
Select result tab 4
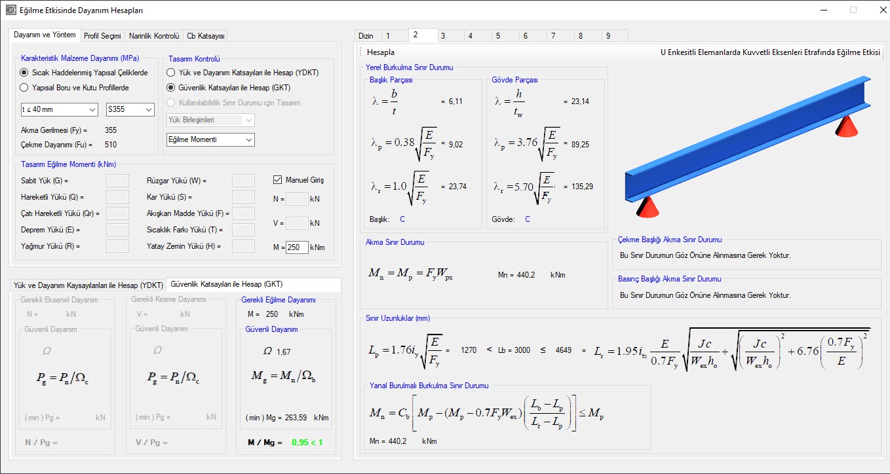tap(477, 36)
